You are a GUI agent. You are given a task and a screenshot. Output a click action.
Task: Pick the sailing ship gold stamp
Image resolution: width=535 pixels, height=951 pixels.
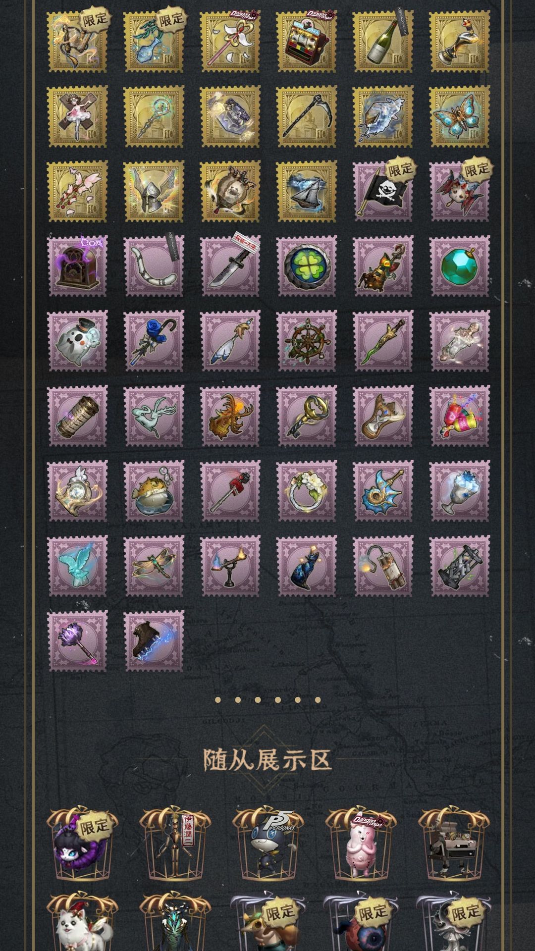pos(307,191)
